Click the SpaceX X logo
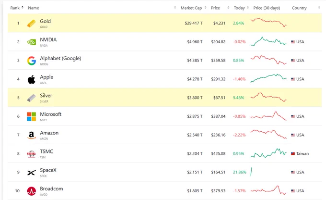The width and height of the screenshot is (326, 200). tap(31, 173)
